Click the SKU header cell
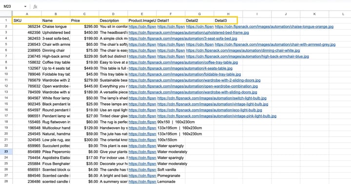Screen dimensions: 351x184 pyautogui.click(x=27, y=20)
